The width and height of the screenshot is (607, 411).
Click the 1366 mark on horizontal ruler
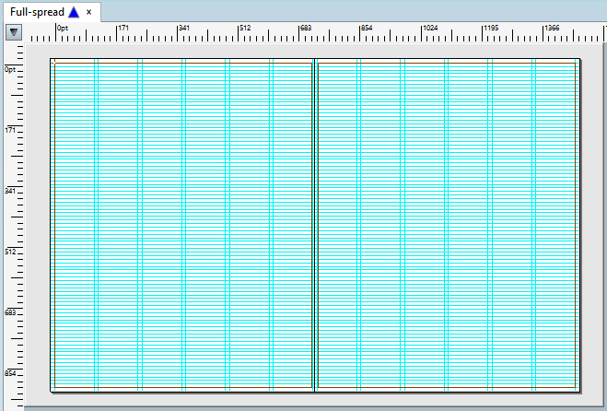(x=552, y=28)
